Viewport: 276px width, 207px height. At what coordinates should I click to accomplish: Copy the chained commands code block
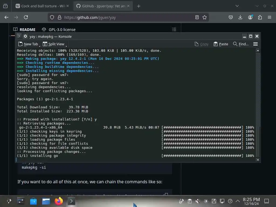coord(166,194)
